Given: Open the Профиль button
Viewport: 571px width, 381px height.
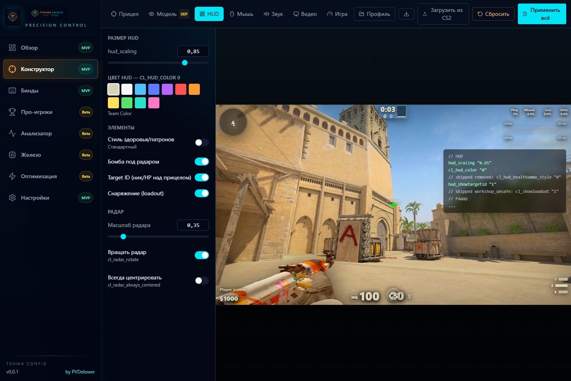Looking at the screenshot, I should pos(374,14).
